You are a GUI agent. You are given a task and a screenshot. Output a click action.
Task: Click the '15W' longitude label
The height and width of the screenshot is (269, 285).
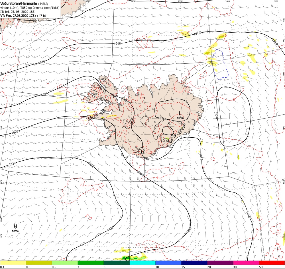tap(180, 1)
